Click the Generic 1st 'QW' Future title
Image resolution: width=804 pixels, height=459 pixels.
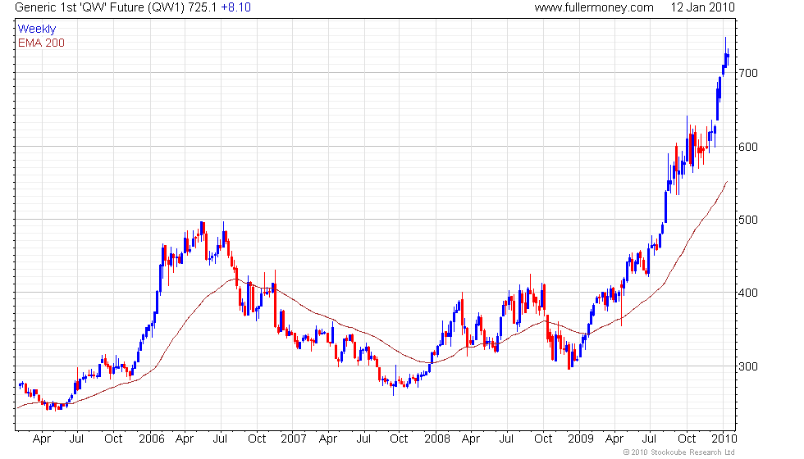pyautogui.click(x=91, y=7)
